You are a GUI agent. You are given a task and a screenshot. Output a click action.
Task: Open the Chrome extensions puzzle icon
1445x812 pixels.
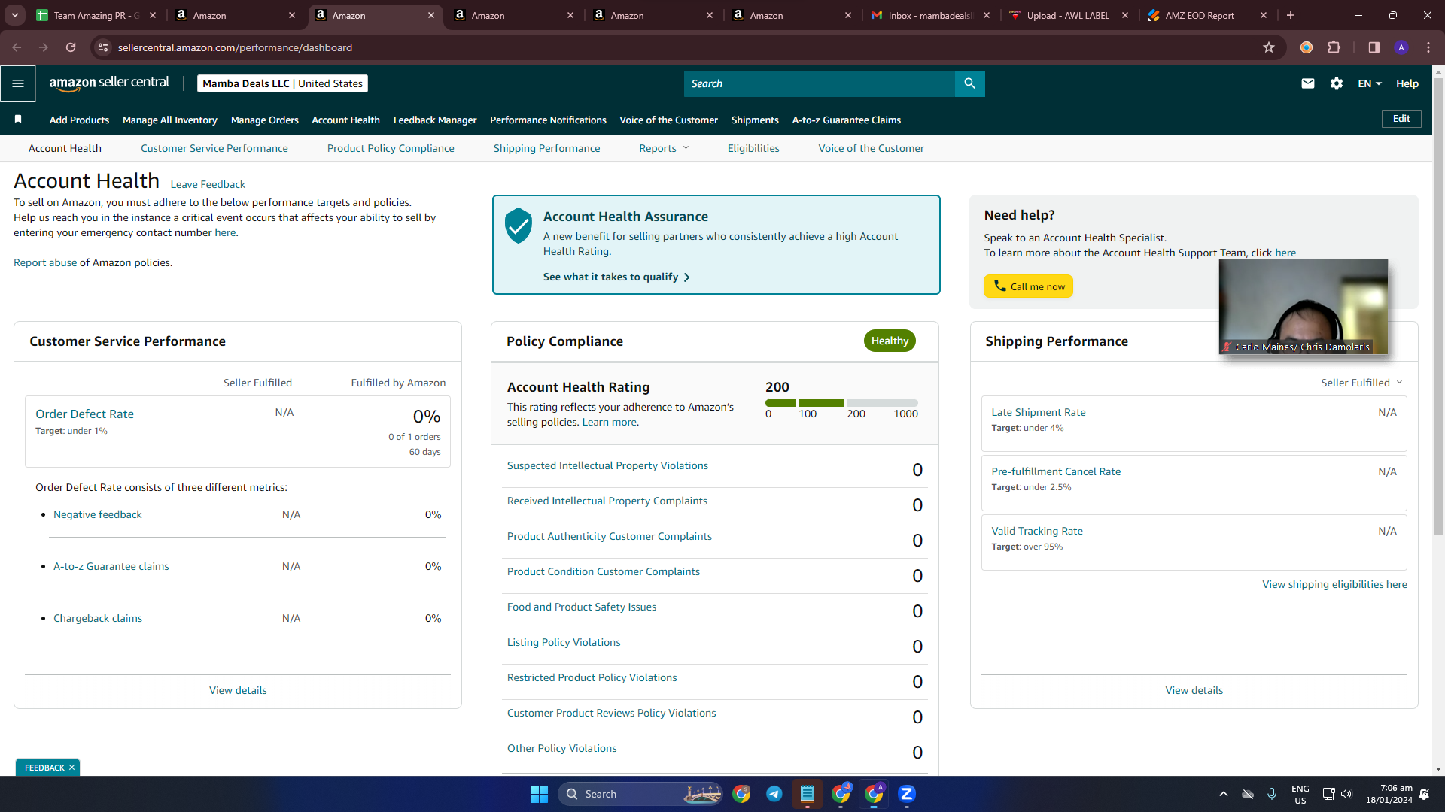(x=1334, y=47)
